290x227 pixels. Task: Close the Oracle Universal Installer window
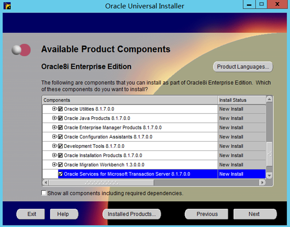277,4
